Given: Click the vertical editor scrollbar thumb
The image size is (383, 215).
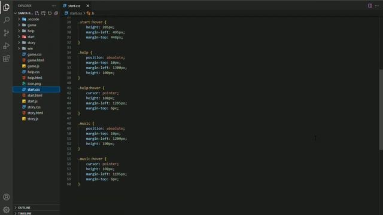Looking at the screenshot, I should [381, 109].
